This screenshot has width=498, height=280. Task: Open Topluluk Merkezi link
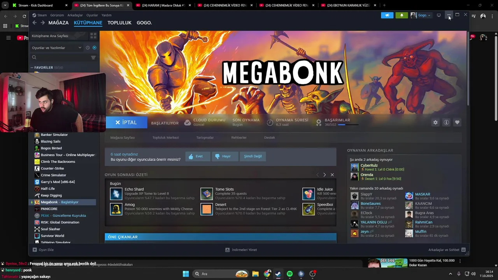point(166,138)
